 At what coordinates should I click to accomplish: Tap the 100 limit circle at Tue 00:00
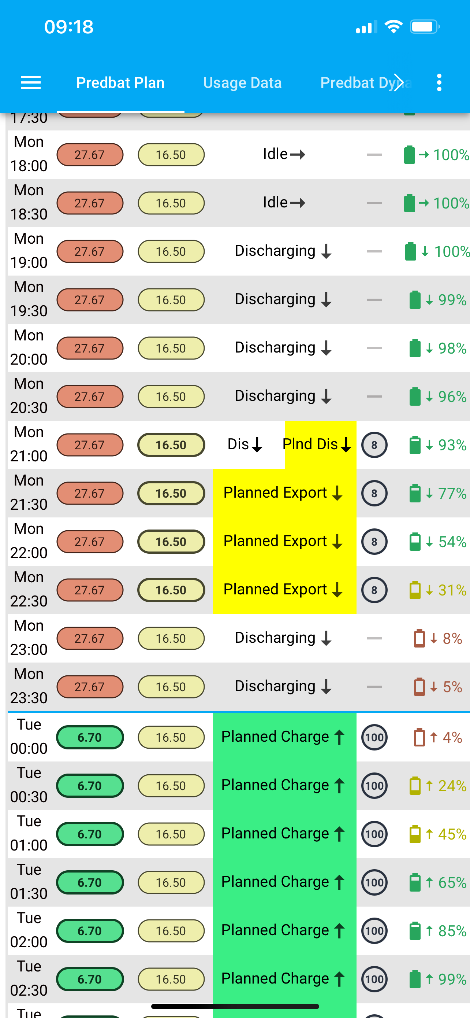point(374,737)
